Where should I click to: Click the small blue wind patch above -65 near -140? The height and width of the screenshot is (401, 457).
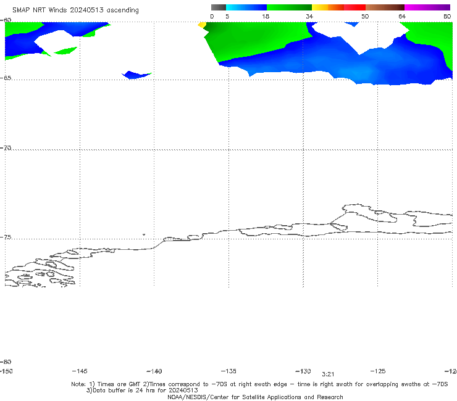click(x=136, y=75)
